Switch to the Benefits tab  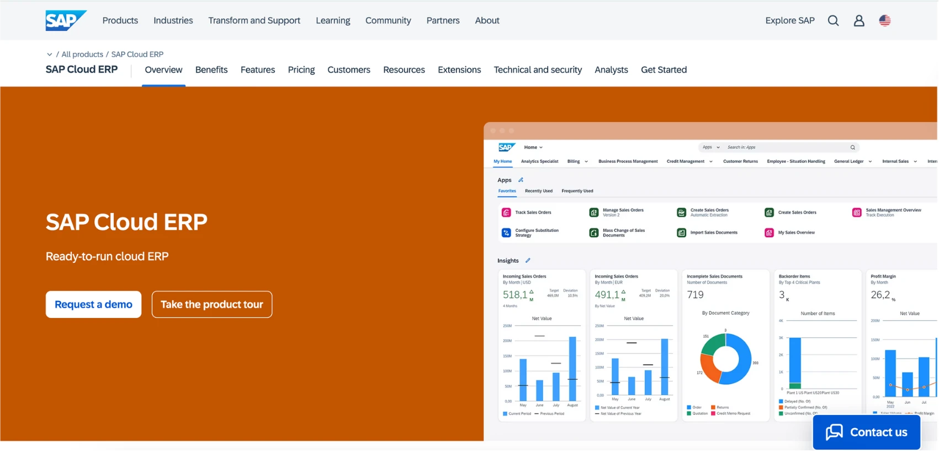pos(211,70)
